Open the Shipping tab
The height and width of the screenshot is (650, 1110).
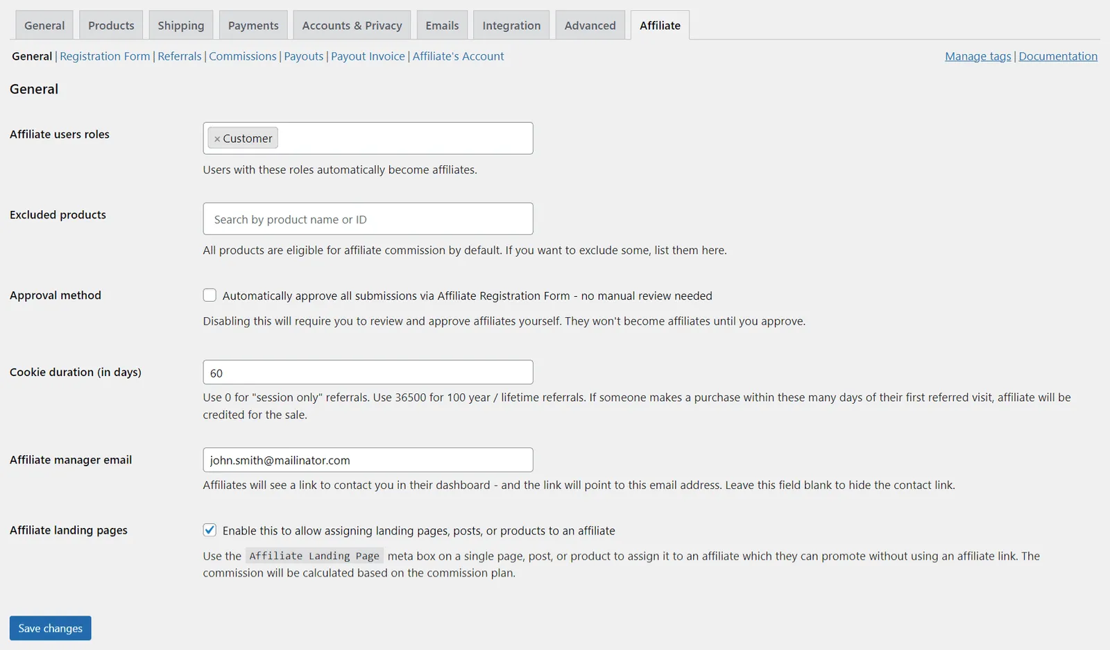(x=181, y=26)
